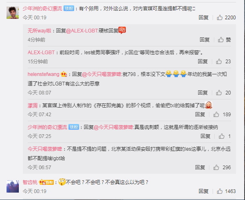
Task: Open the top commenter's avatar photo
Action: pos(13,13)
